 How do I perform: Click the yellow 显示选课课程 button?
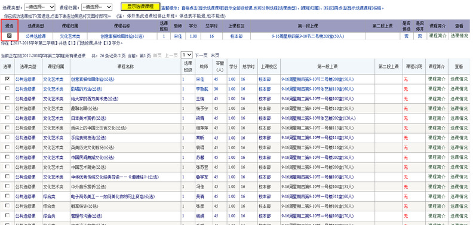tap(140, 7)
